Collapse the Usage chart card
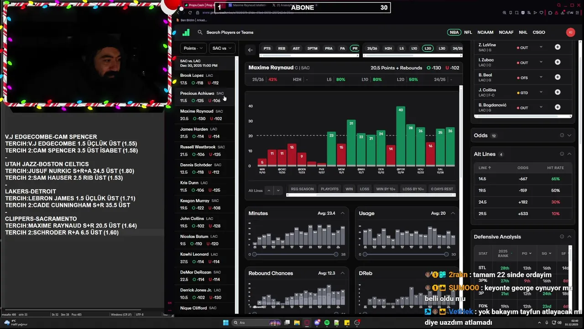This screenshot has width=584, height=329. 453,213
